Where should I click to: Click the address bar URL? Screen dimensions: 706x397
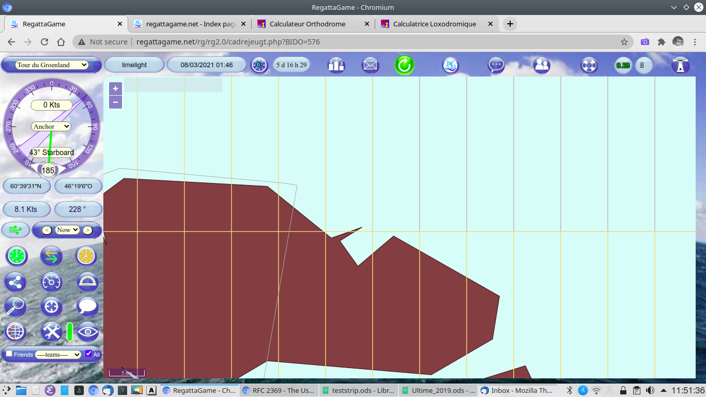point(228,42)
